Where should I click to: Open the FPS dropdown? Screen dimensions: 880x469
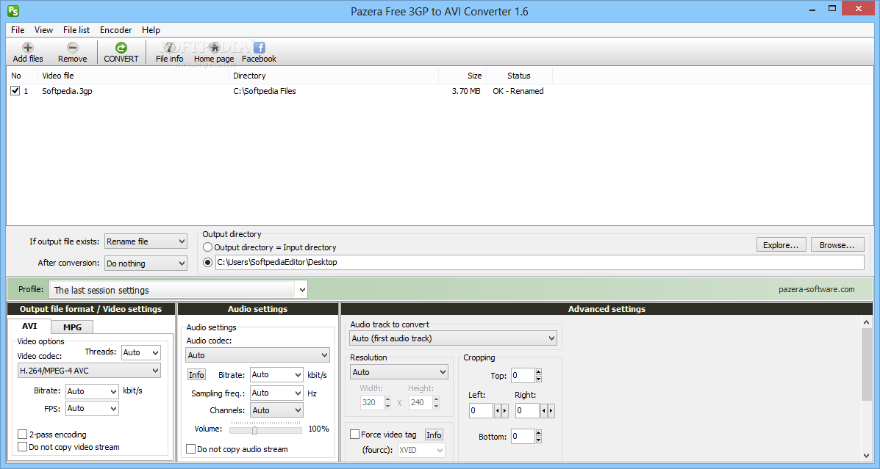click(x=92, y=409)
